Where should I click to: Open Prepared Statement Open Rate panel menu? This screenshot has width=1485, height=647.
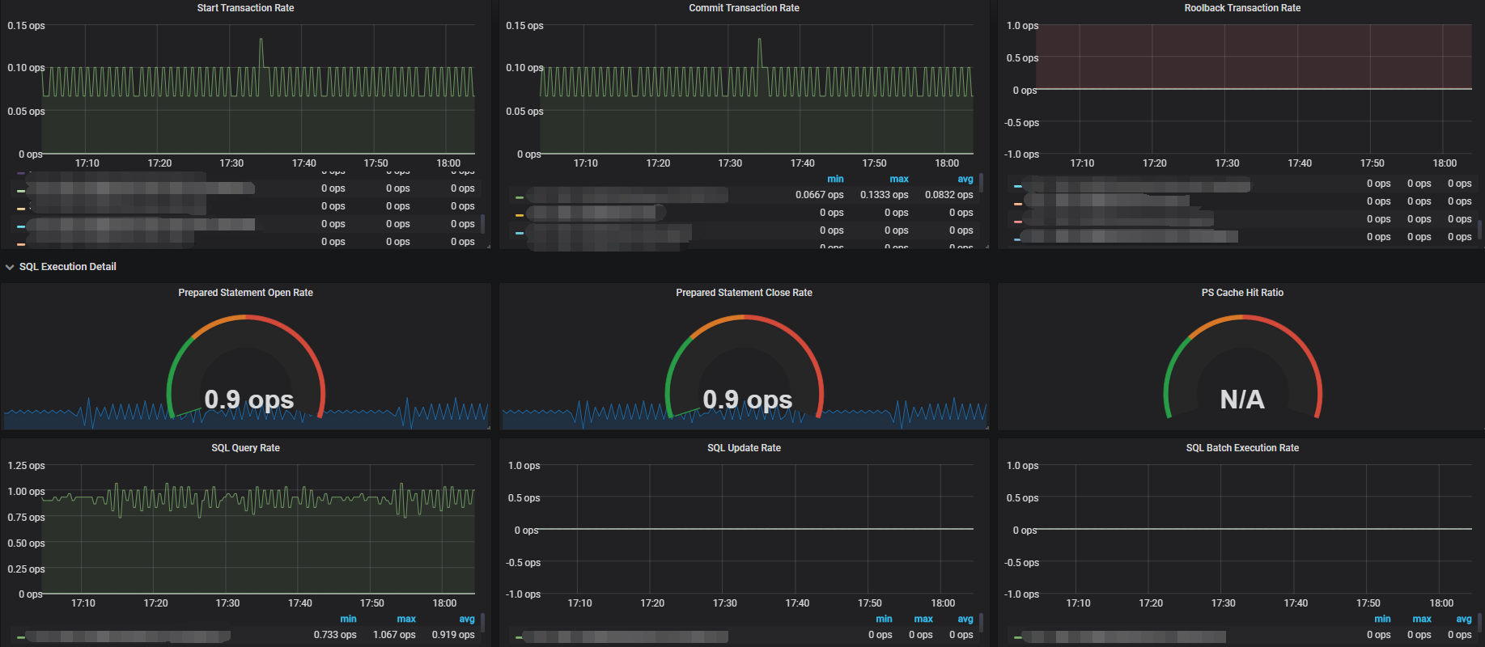[x=245, y=293]
